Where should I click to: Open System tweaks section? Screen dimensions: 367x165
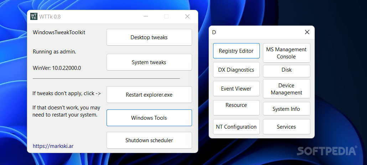coord(149,62)
